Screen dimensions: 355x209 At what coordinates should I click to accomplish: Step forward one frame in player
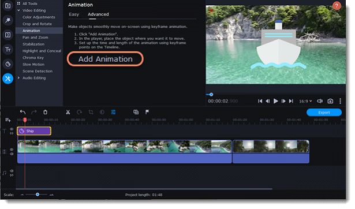[x=283, y=101]
